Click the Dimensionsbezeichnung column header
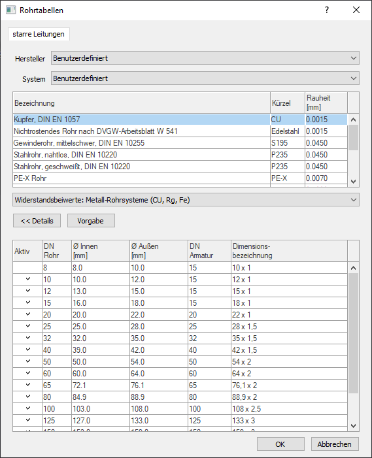This screenshot has height=458, width=372. click(x=290, y=251)
